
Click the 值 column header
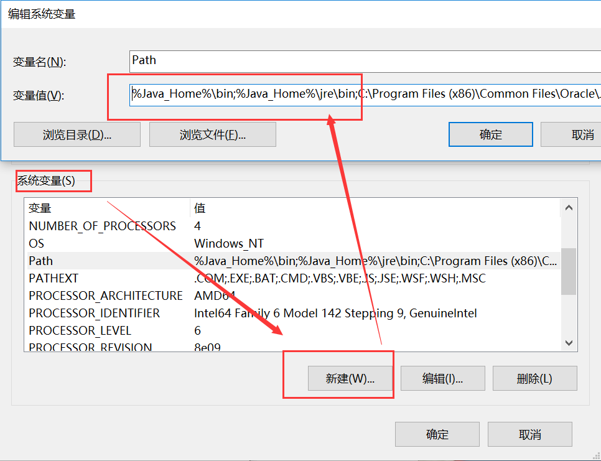coord(375,208)
